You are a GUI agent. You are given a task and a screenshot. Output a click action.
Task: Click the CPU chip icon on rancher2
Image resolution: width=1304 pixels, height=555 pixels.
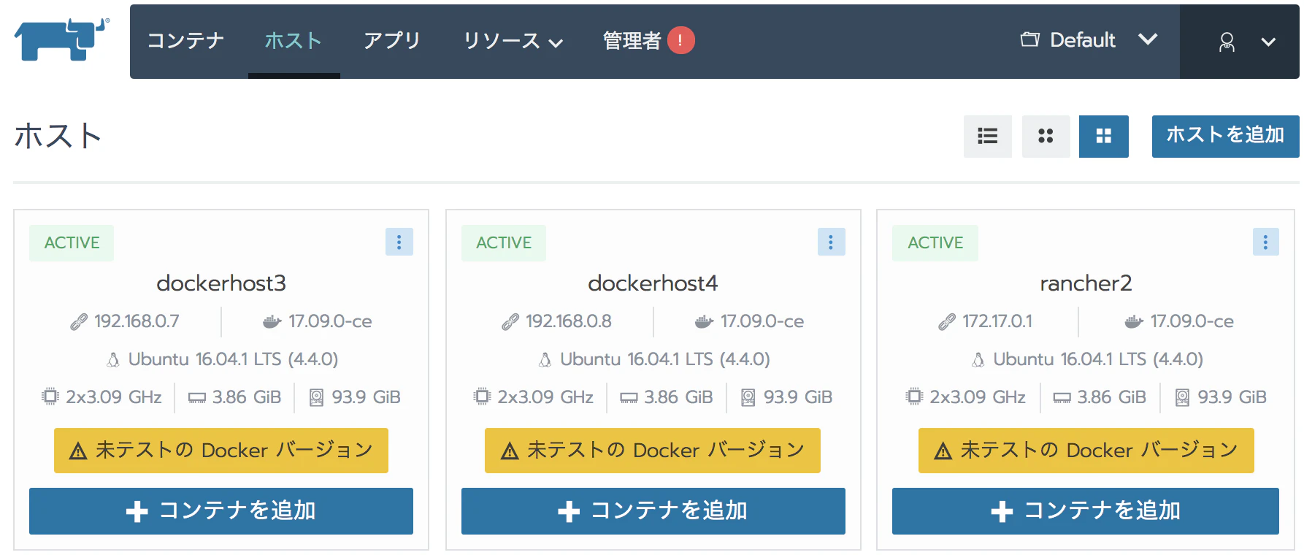click(x=914, y=397)
